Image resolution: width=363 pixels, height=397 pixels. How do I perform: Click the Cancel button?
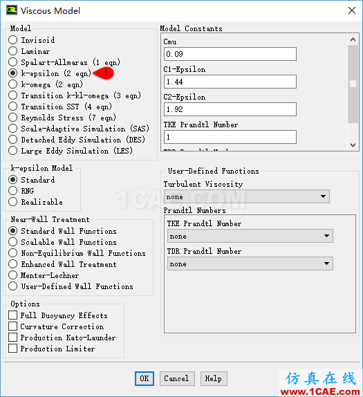[177, 378]
